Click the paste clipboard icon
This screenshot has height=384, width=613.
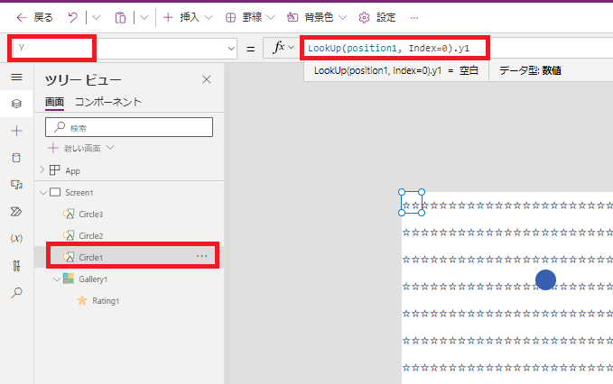tap(120, 17)
